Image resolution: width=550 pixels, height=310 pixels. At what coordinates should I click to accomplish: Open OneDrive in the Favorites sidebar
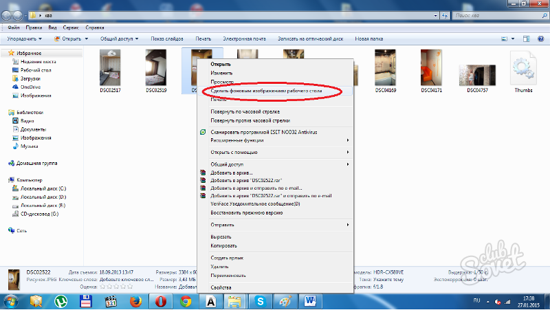[x=30, y=87]
